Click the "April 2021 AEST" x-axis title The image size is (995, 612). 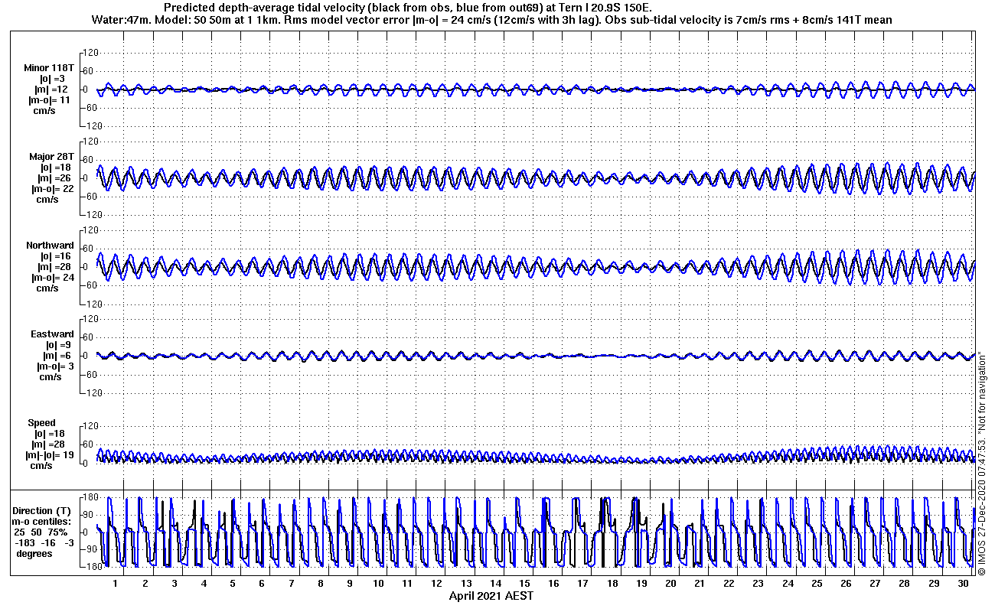pyautogui.click(x=491, y=596)
